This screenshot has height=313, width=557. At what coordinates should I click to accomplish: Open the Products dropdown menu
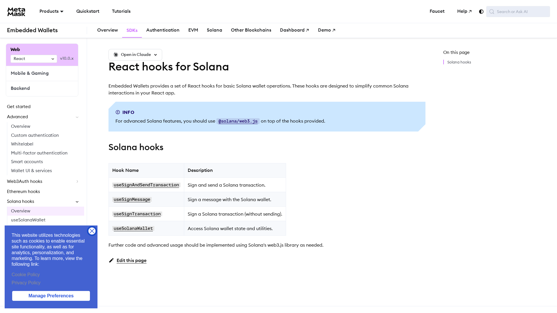coord(51,11)
